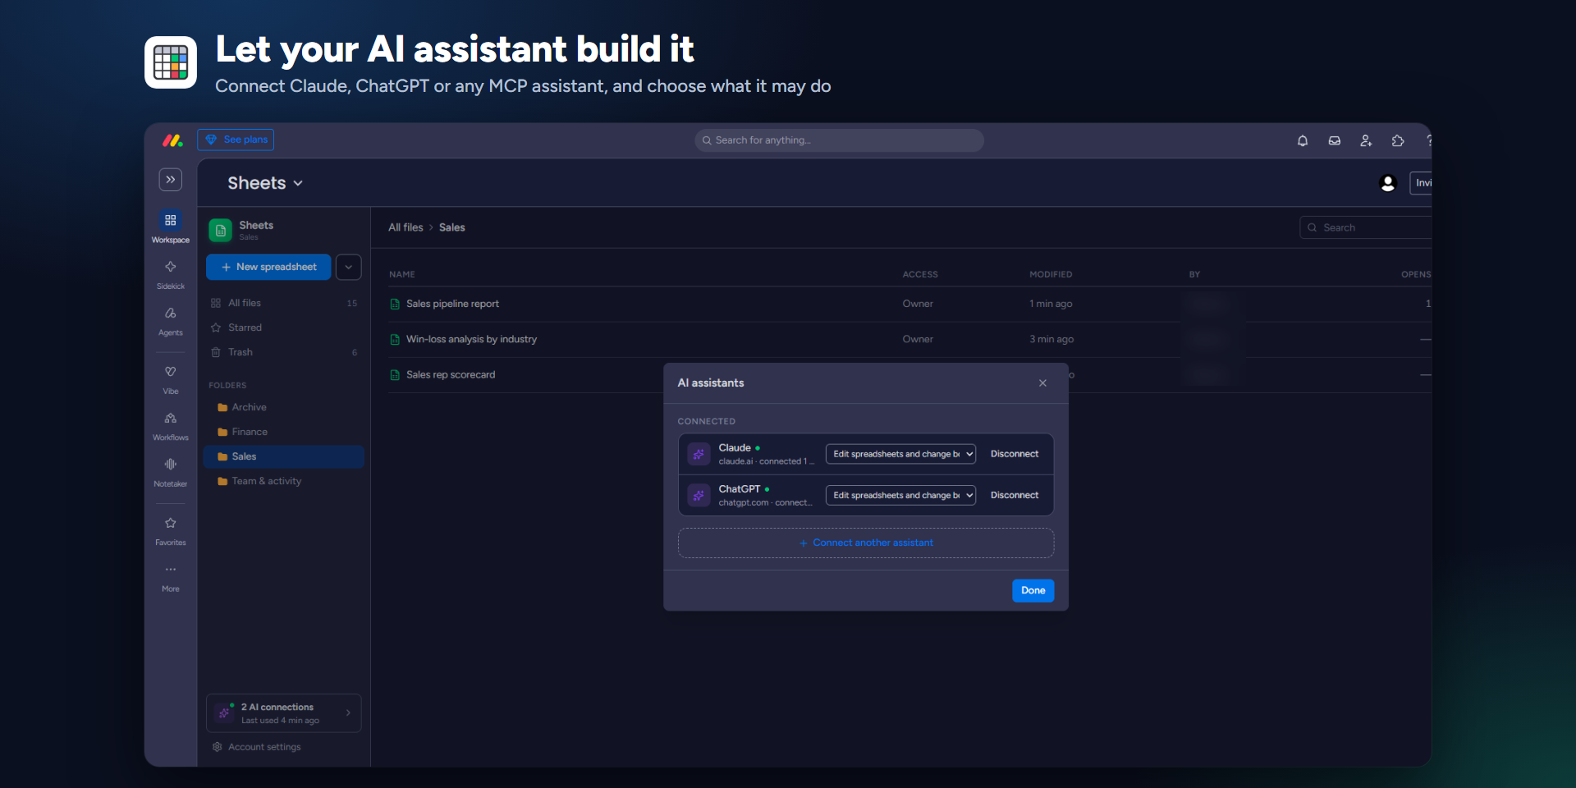Image resolution: width=1576 pixels, height=788 pixels.
Task: Click the ChatGPT assistant icon
Action: (699, 495)
